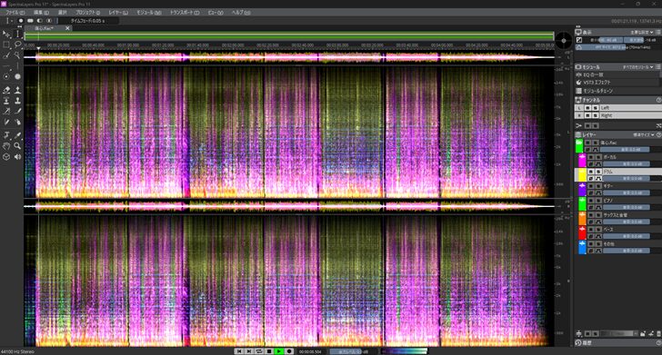The width and height of the screenshot is (662, 355).
Task: Select the hand pan tool
Action: 6,146
